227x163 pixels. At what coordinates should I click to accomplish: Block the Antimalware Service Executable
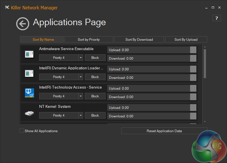point(95,58)
